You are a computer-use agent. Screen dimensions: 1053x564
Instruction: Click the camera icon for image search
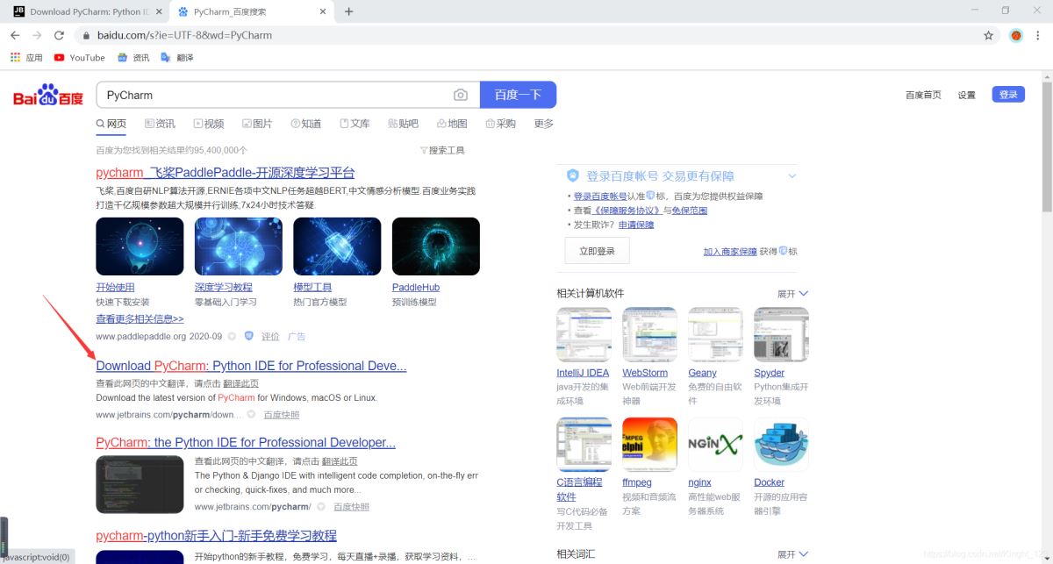461,94
